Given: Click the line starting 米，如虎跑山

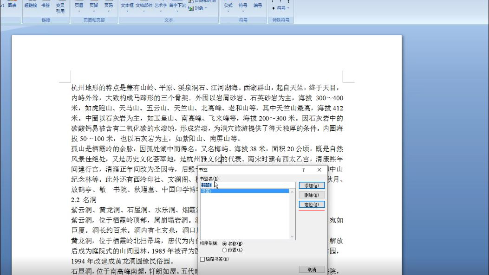Looking at the screenshot, I should 207,108.
